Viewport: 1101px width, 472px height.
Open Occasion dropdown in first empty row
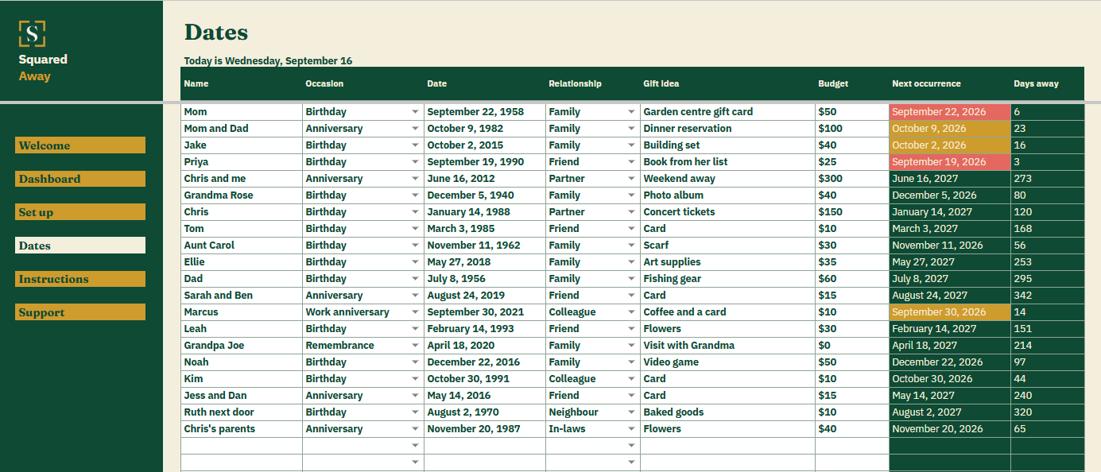pyautogui.click(x=415, y=446)
